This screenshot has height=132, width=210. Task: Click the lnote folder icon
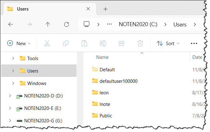[95, 104]
